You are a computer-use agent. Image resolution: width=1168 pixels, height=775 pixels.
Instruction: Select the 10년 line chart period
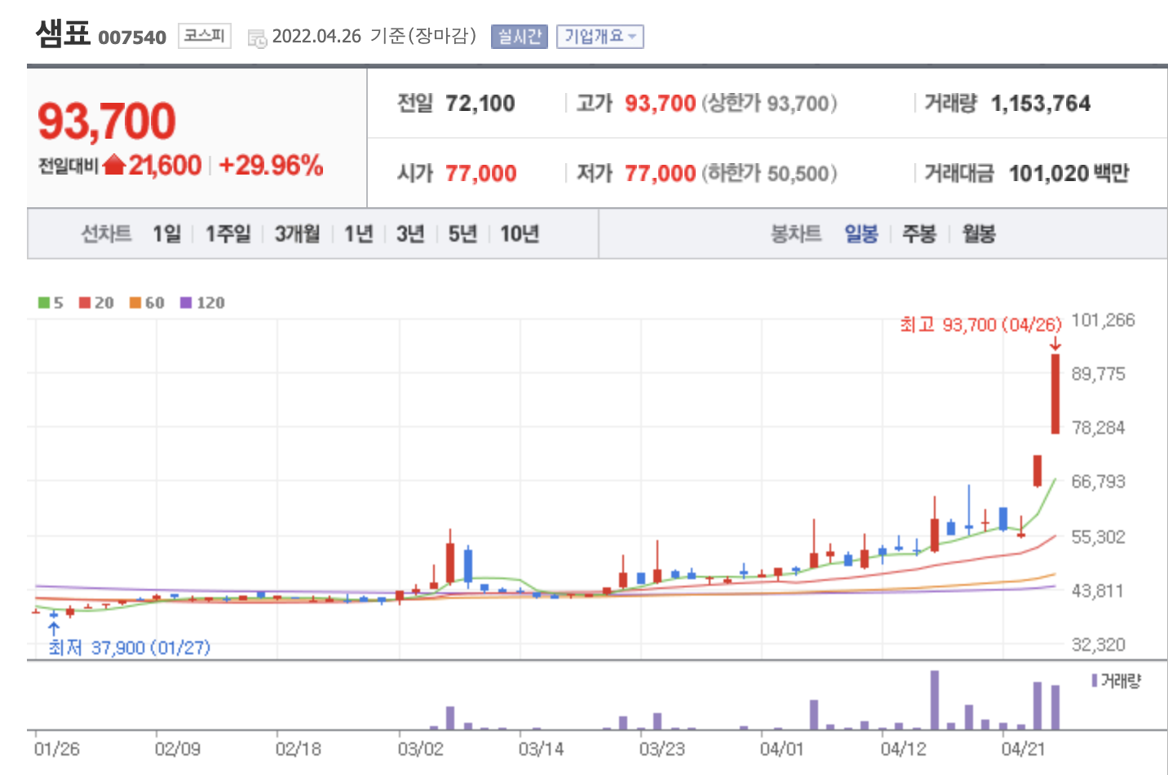coord(520,234)
